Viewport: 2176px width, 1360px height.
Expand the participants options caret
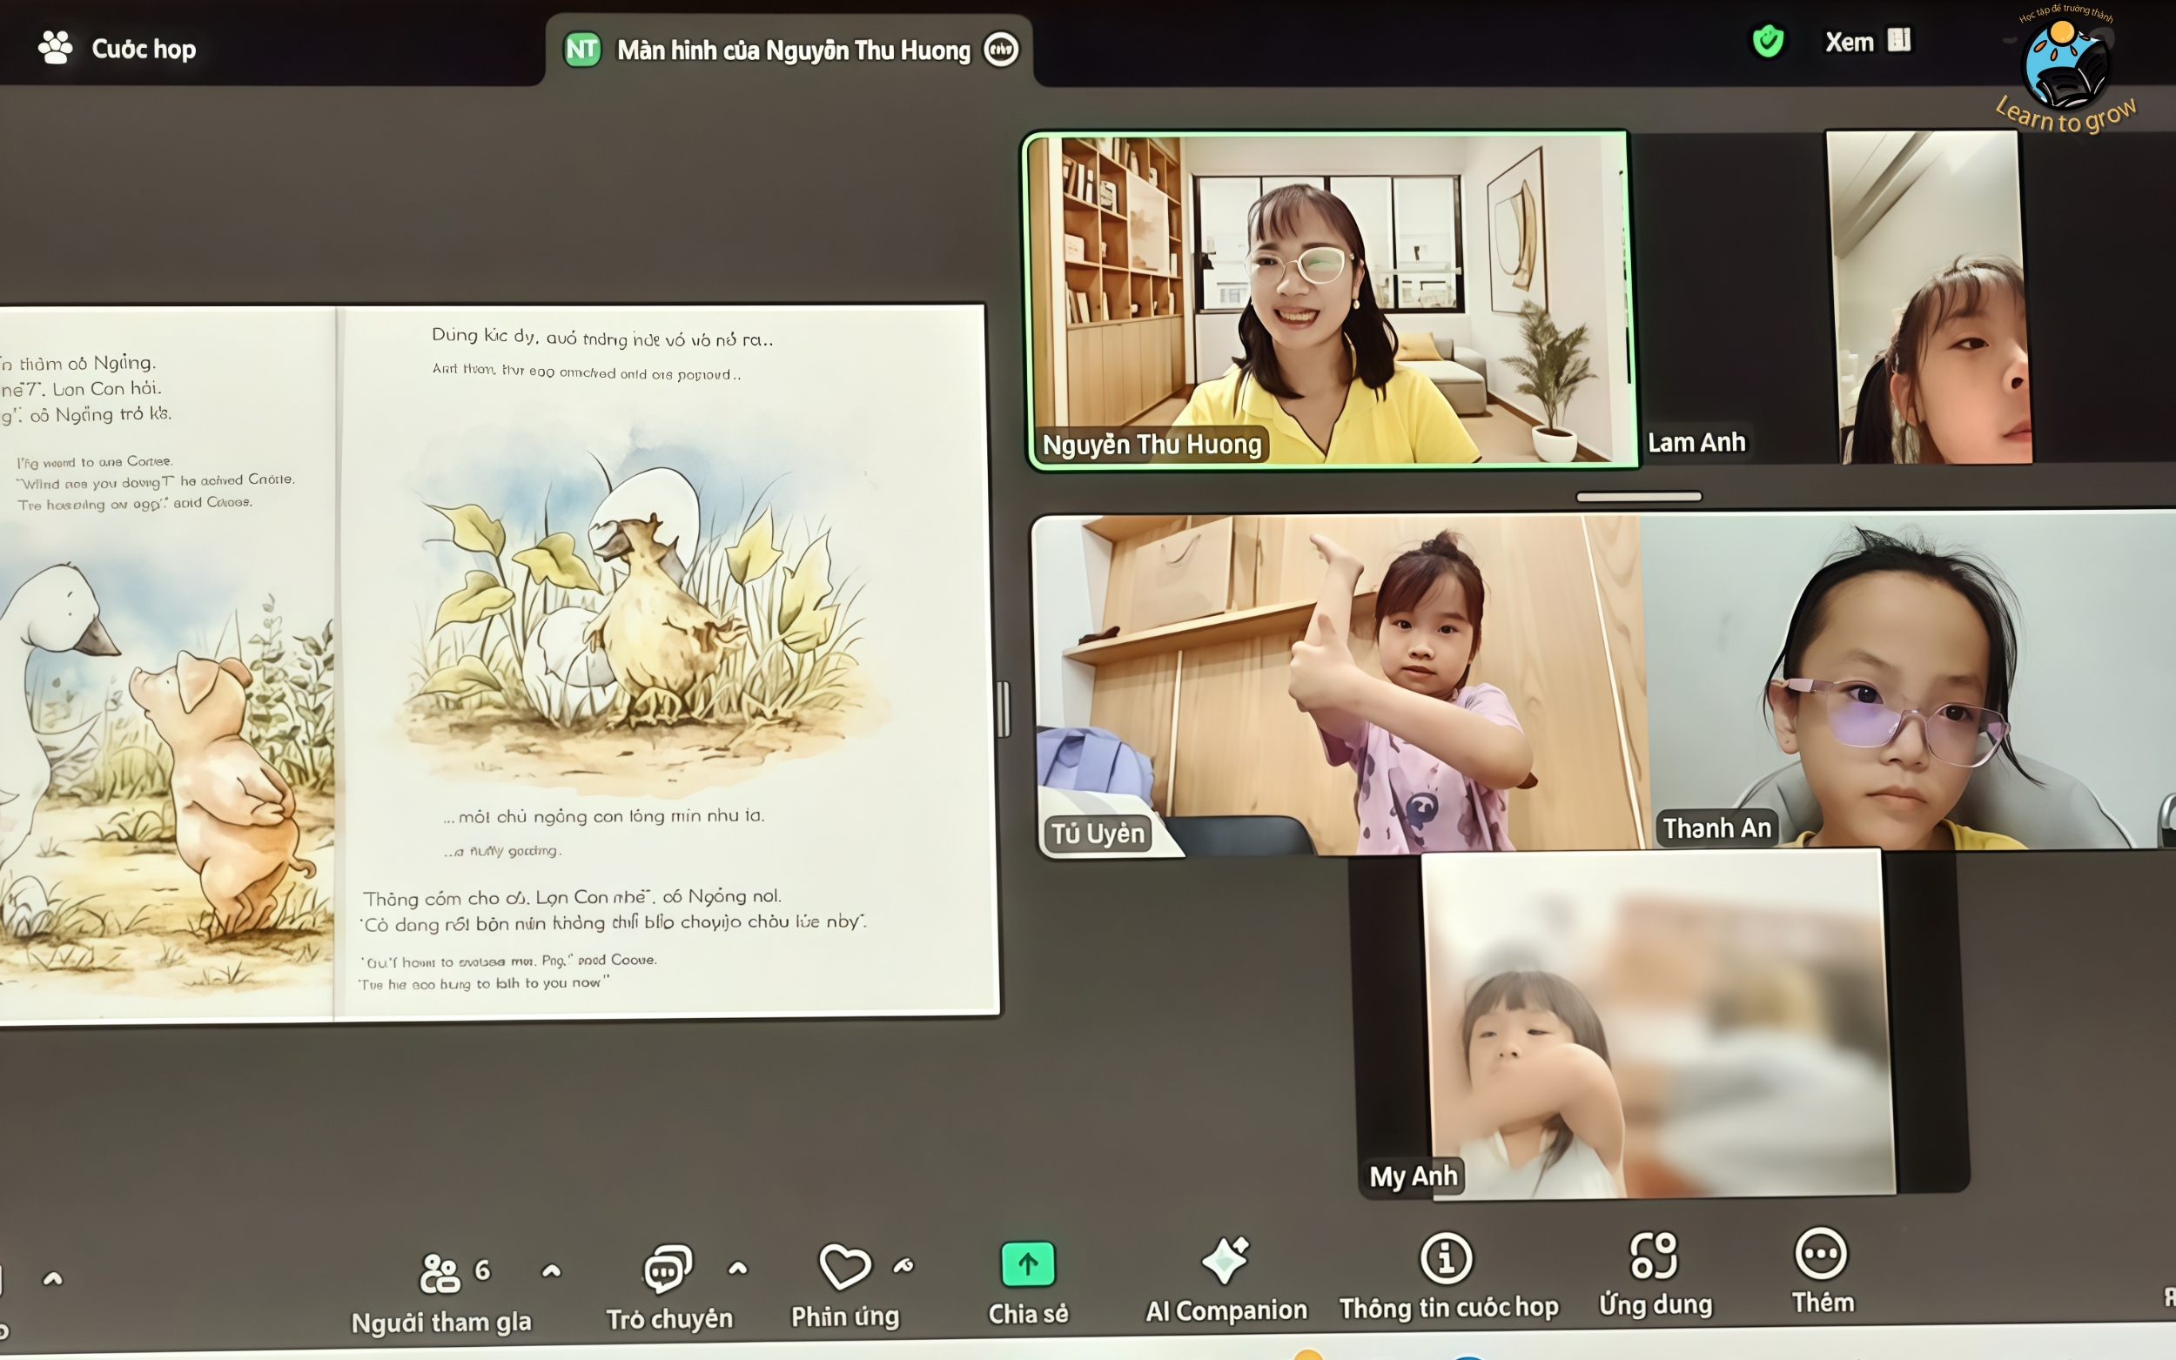click(x=552, y=1270)
